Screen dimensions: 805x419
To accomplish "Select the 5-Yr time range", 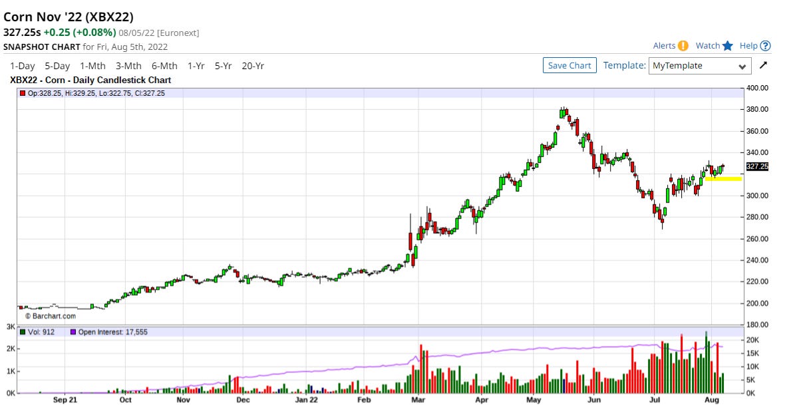I will point(223,66).
